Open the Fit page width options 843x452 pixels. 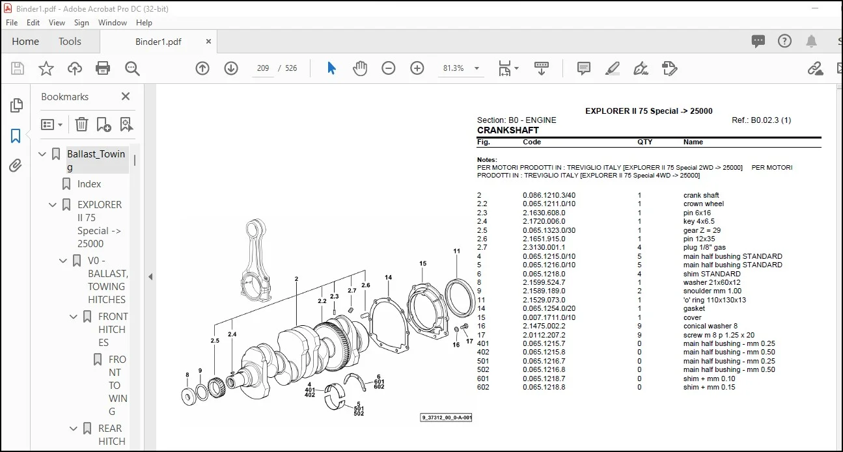point(508,68)
